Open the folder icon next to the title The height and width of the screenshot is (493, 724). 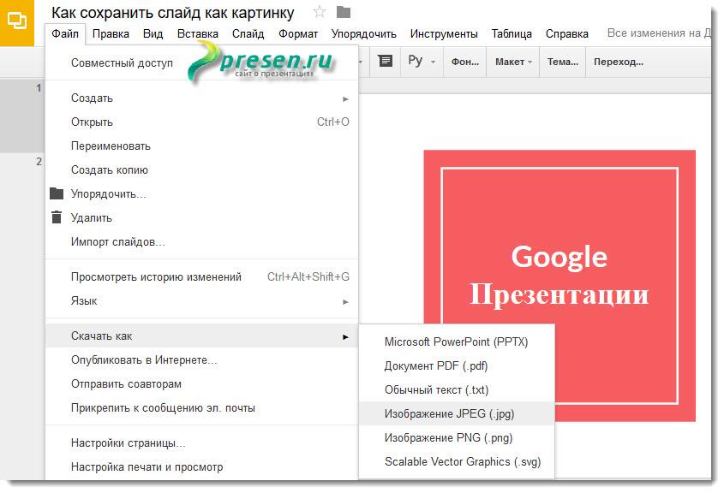pos(344,12)
